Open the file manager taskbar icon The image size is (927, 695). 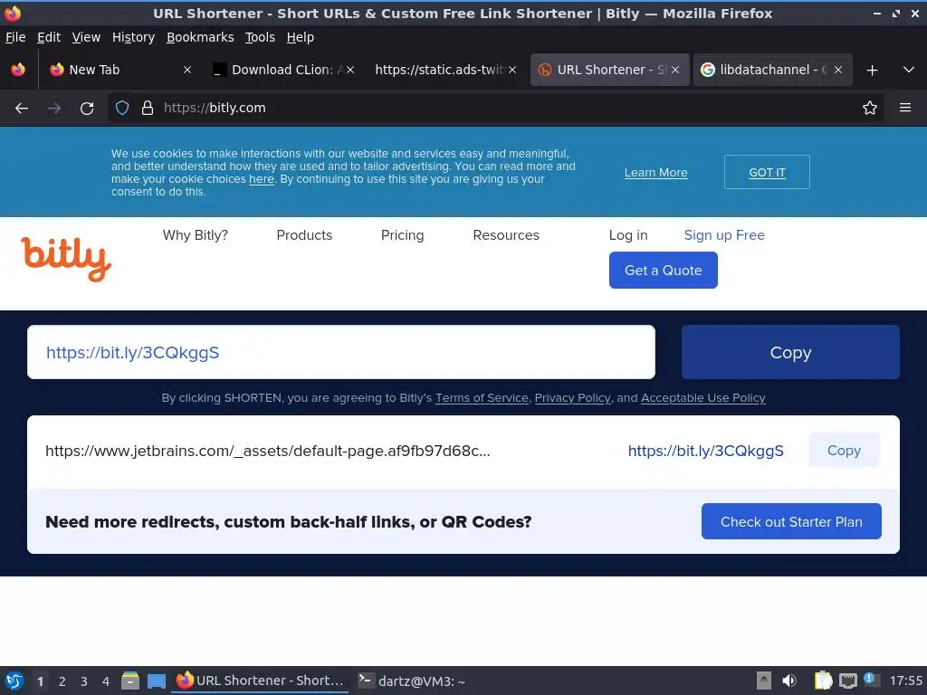pos(130,681)
